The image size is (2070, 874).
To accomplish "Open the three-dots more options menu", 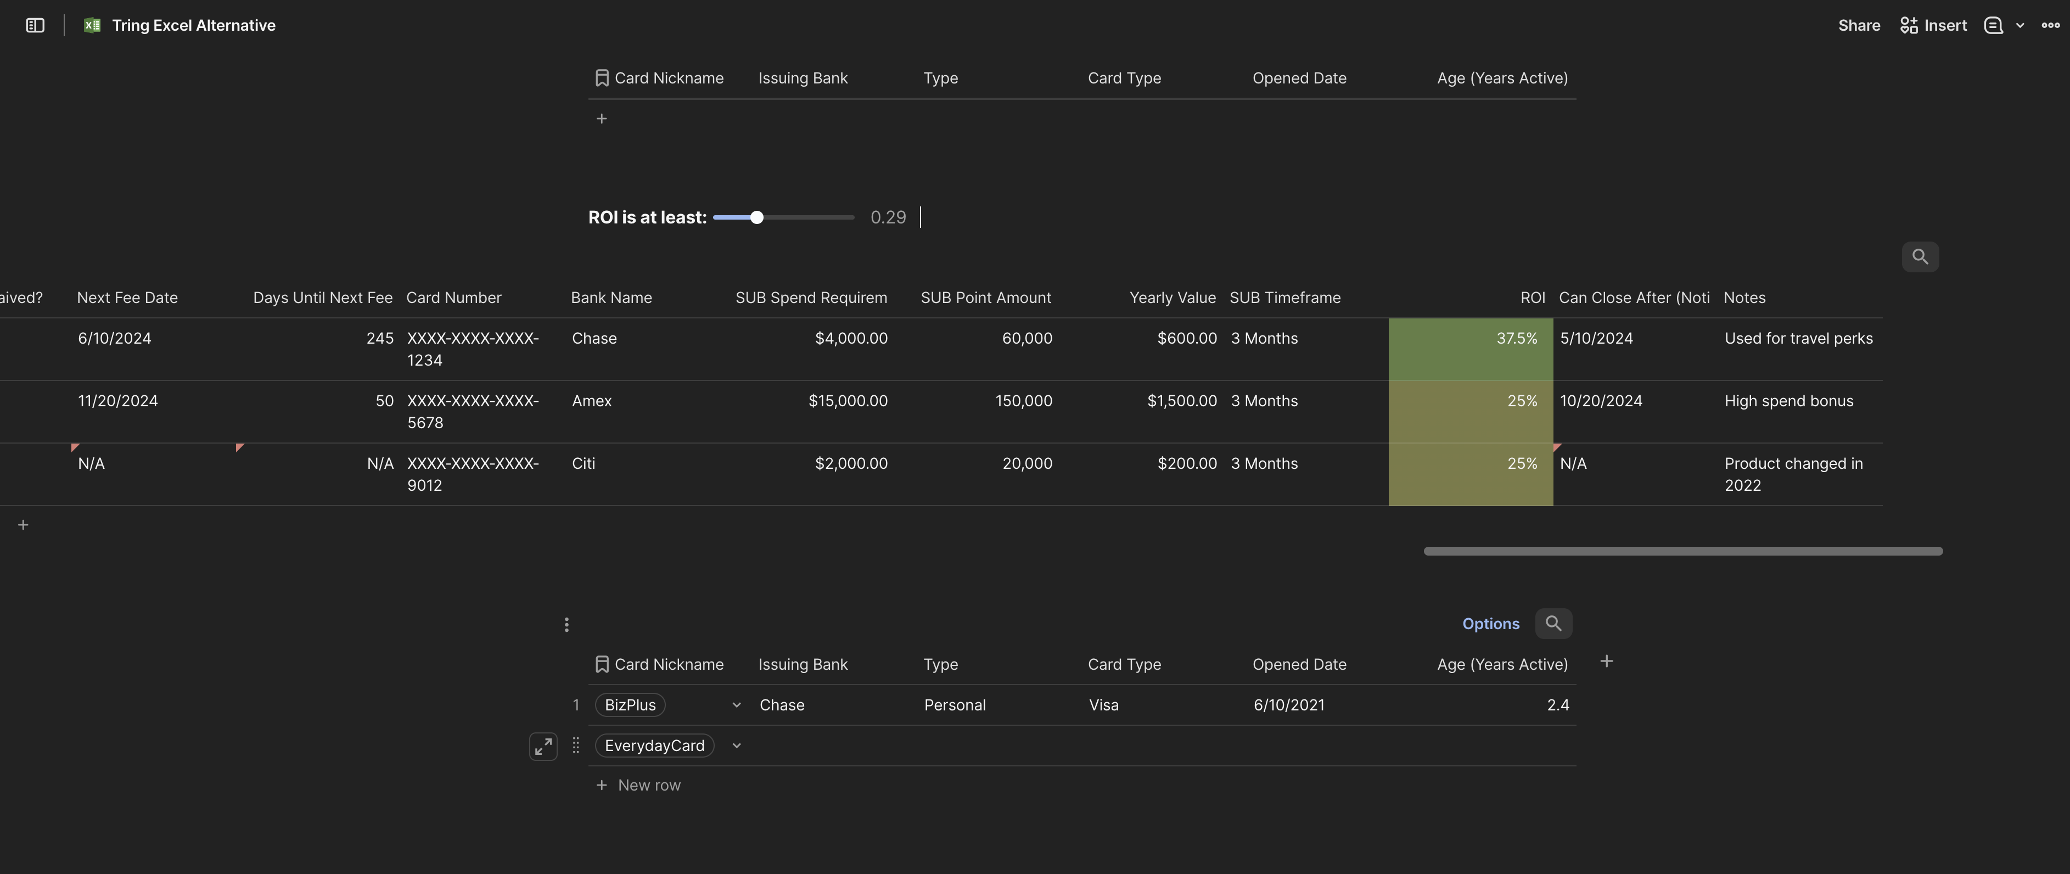I will (2050, 26).
